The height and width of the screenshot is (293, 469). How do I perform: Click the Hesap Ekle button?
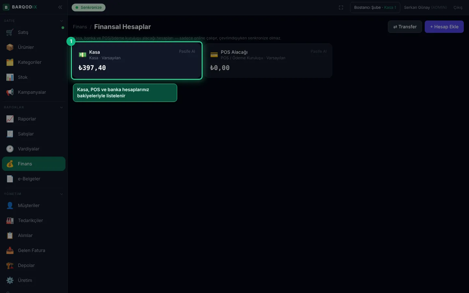point(444,27)
